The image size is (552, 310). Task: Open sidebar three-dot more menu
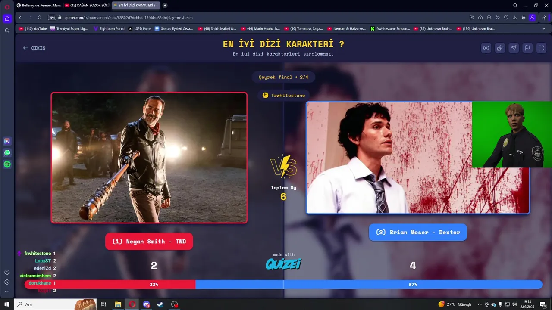[7, 291]
